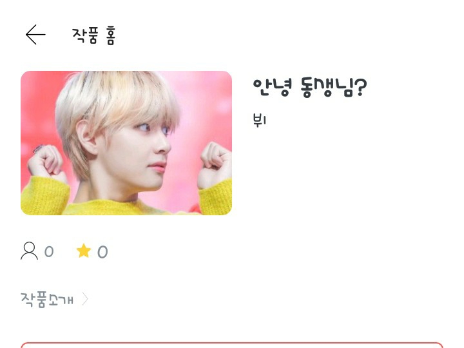Tap the word 홈 in the header

(110, 36)
